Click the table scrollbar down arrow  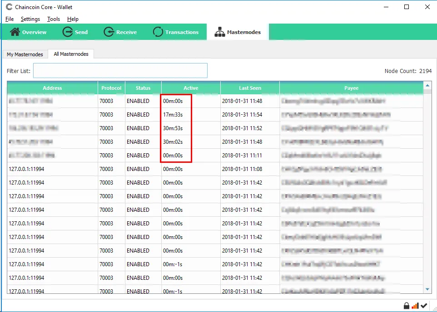click(x=427, y=289)
